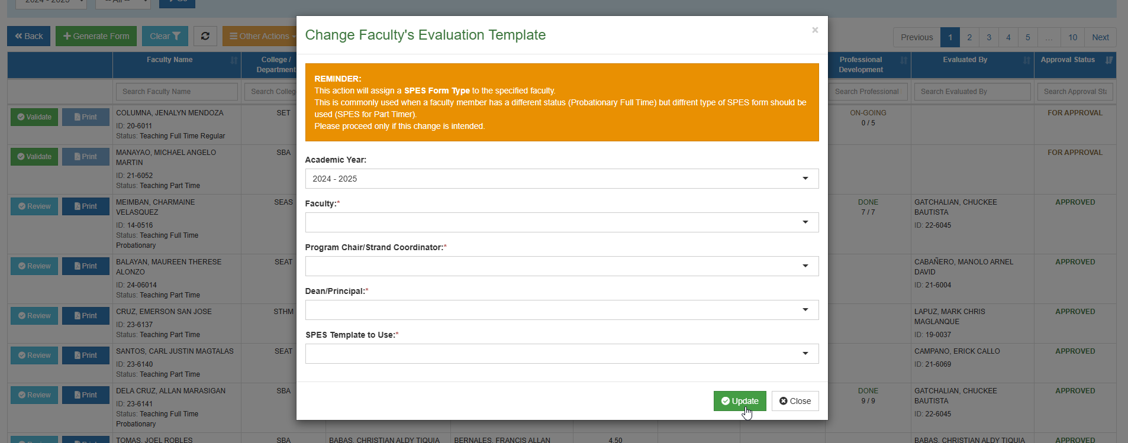Image resolution: width=1128 pixels, height=443 pixels.
Task: Click Search Professional Development field
Action: [x=867, y=92]
